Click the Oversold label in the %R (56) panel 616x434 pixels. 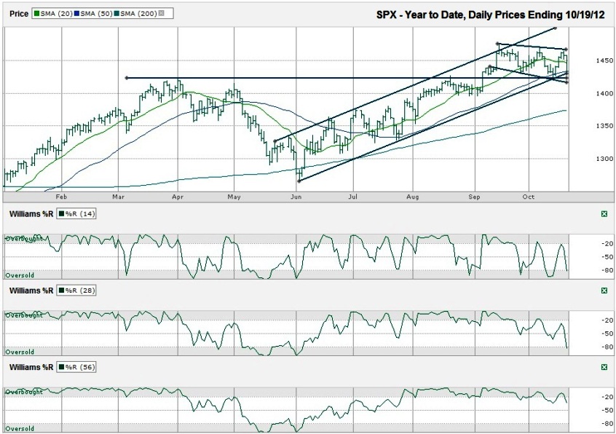tap(20, 428)
